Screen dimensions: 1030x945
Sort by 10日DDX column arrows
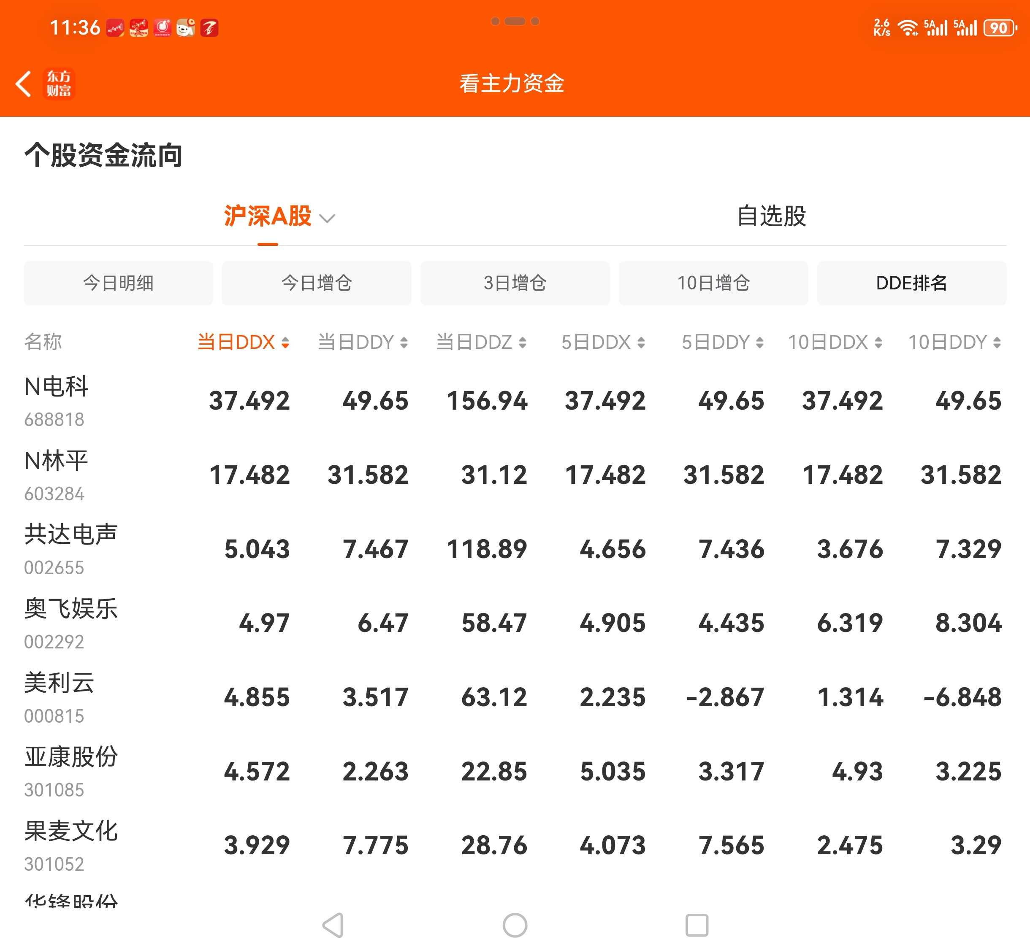pyautogui.click(x=878, y=342)
